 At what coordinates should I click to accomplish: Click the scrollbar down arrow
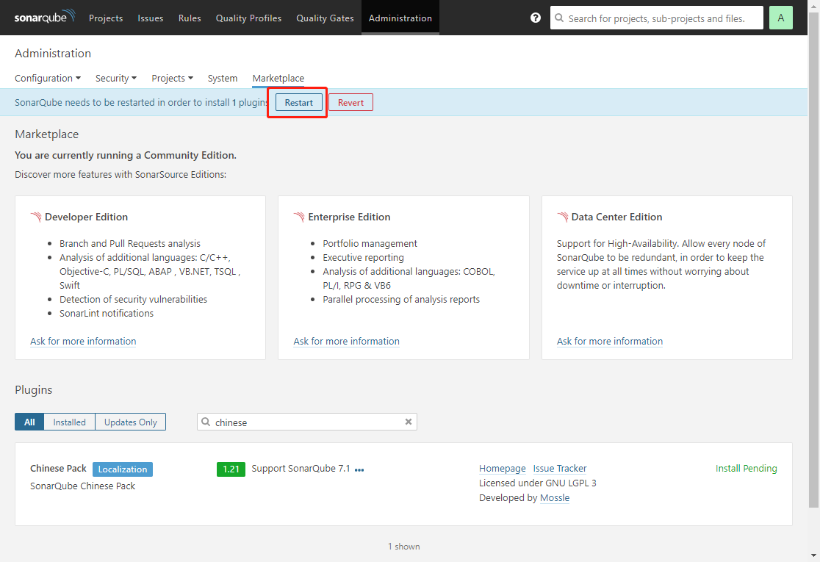[813, 556]
